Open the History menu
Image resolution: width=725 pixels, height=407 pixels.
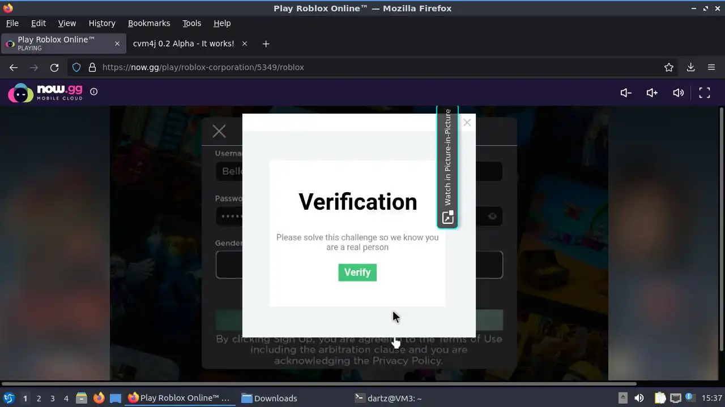(102, 23)
